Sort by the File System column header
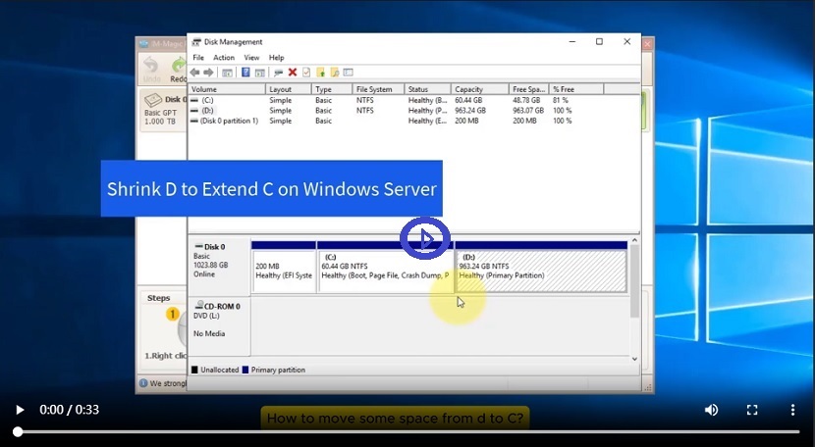Viewport: 815px width, 447px height. 378,89
